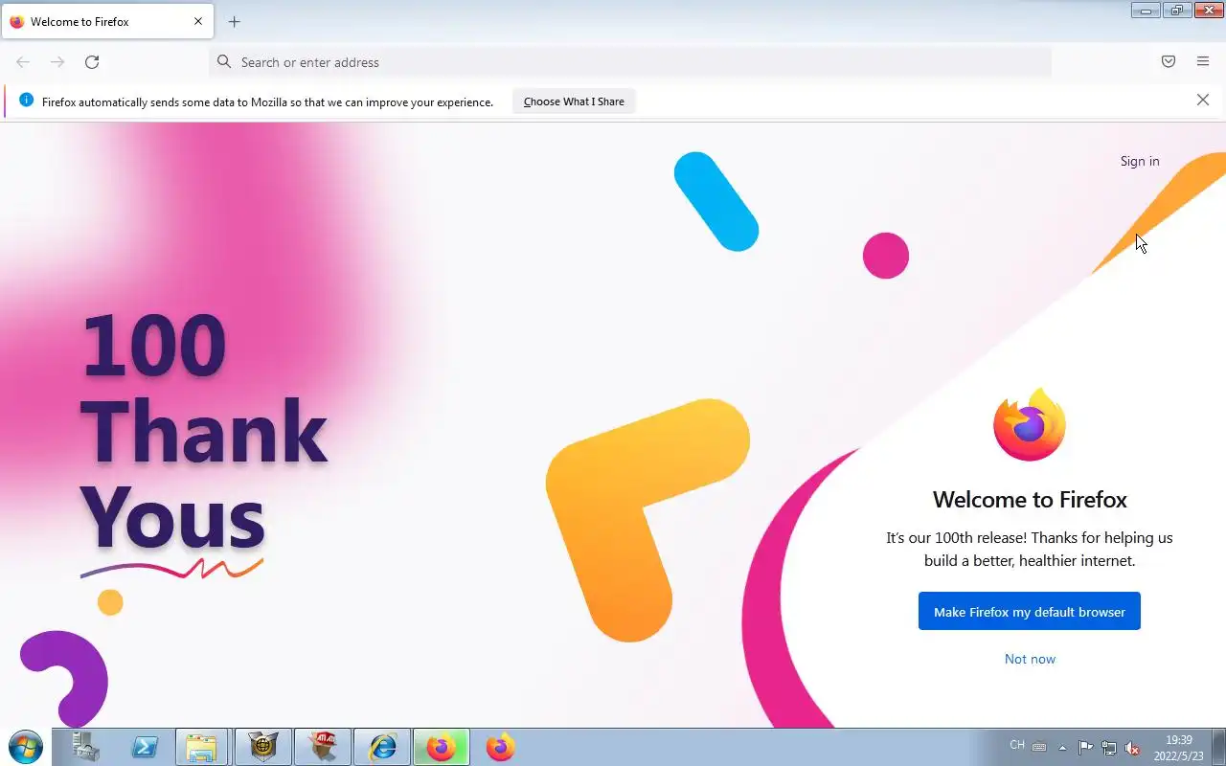Click the Sign in link

tap(1140, 161)
